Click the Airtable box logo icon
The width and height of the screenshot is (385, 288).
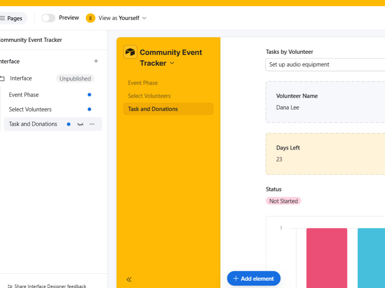(x=131, y=52)
